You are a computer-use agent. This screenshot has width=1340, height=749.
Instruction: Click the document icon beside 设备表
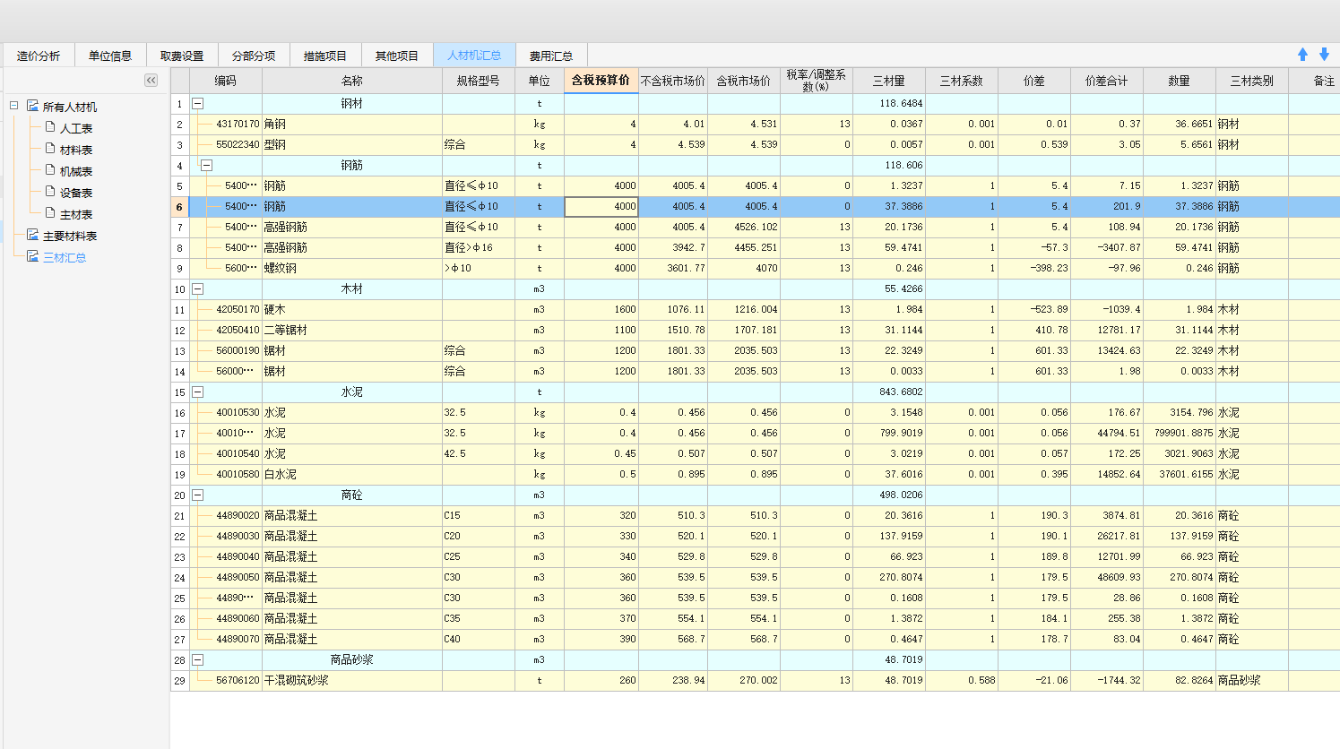coord(50,192)
